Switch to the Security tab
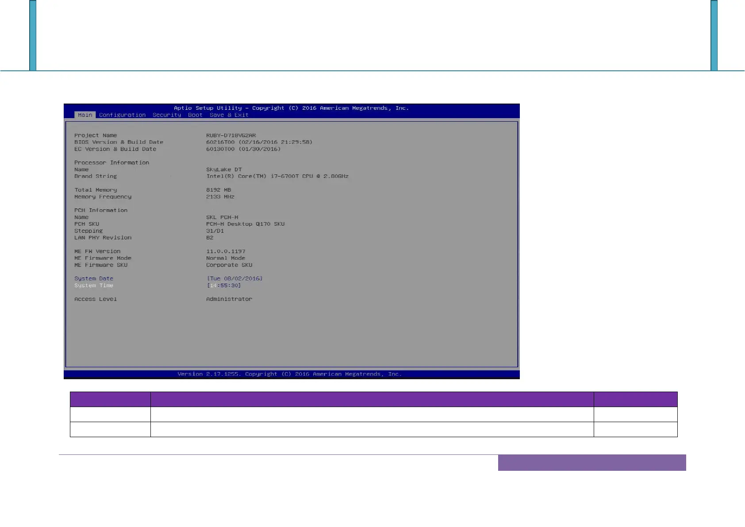 167,115
